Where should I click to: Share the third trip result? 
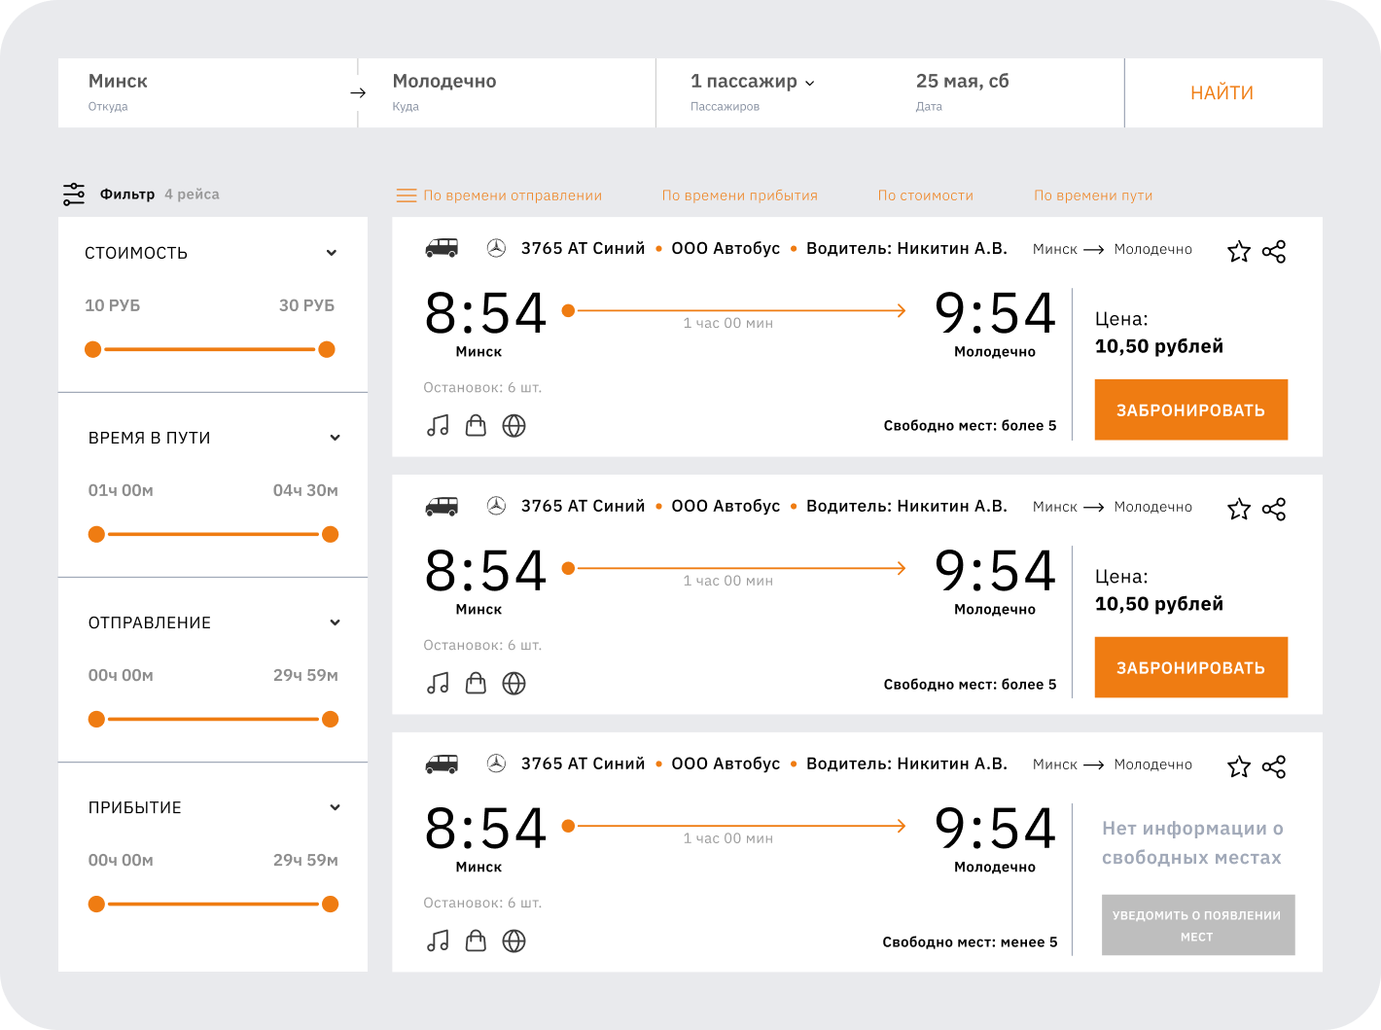(x=1274, y=767)
